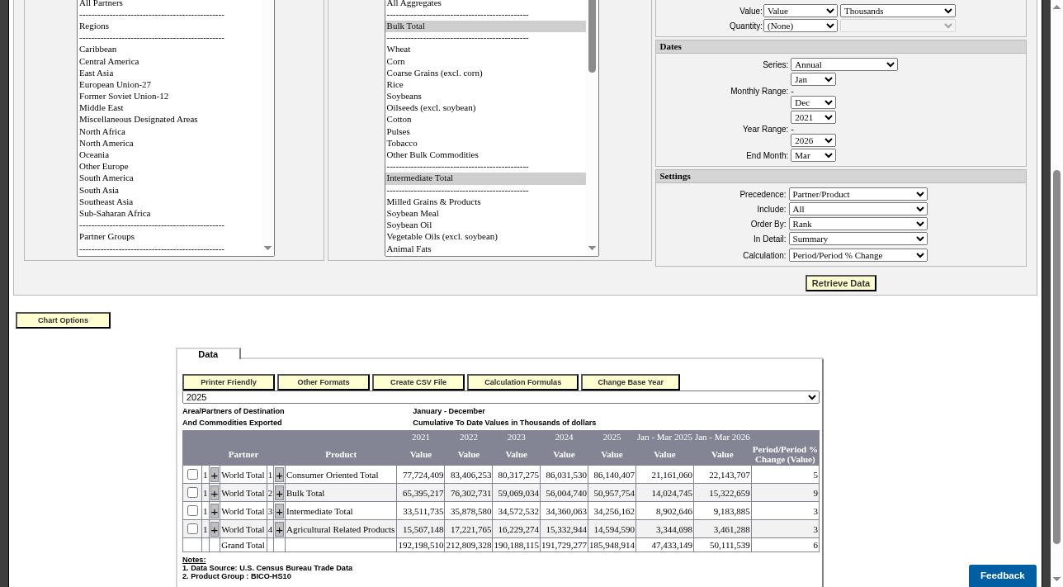Image resolution: width=1063 pixels, height=587 pixels.
Task: Click Create CSV File button
Action: (x=418, y=382)
